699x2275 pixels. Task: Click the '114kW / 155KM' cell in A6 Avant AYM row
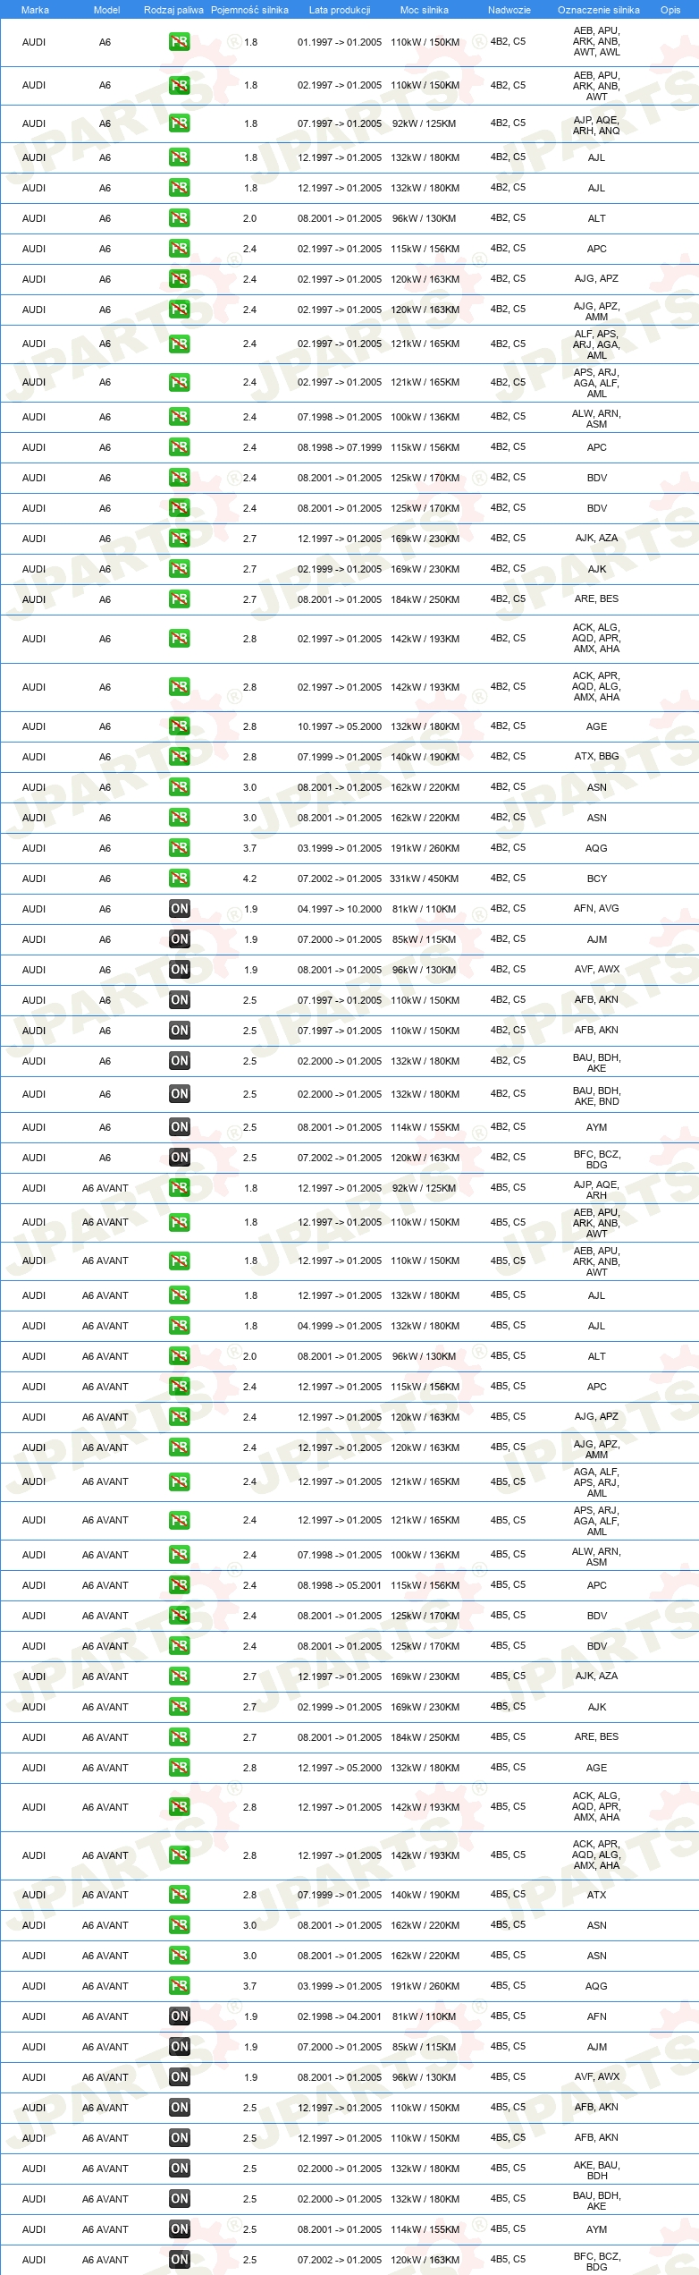[425, 2229]
